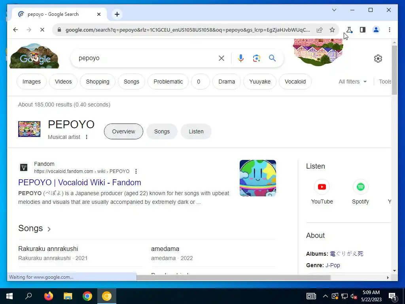The image size is (405, 304).
Task: Submit search with magnifier icon
Action: (272, 58)
